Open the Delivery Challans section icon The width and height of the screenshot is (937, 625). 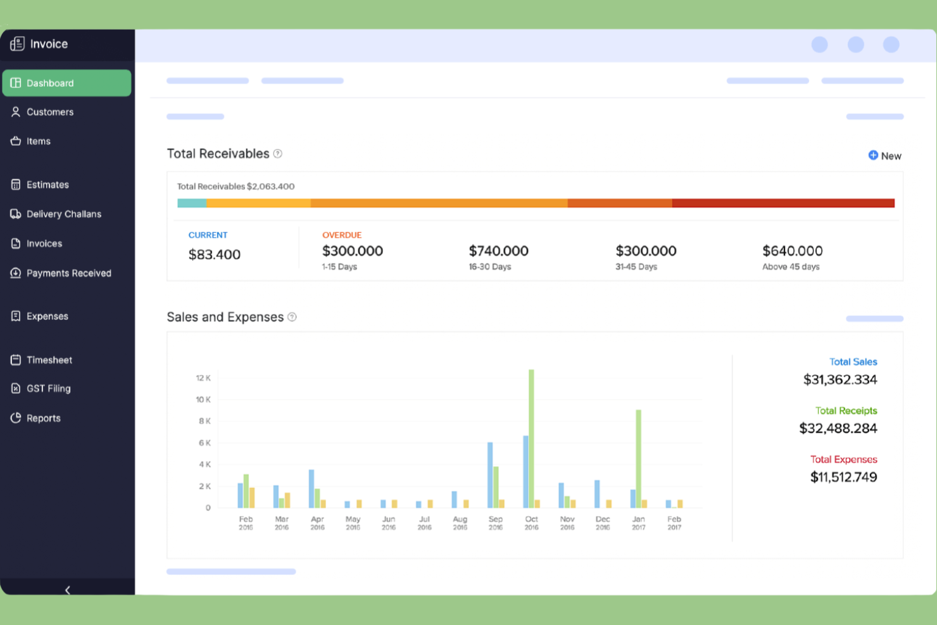pyautogui.click(x=16, y=213)
